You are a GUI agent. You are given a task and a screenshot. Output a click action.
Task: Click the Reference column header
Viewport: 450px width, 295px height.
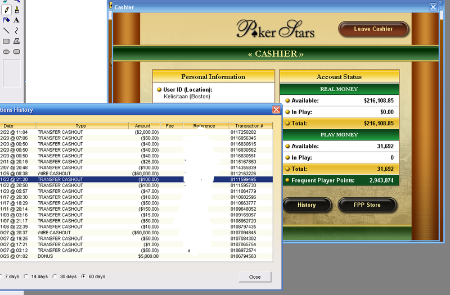point(206,126)
